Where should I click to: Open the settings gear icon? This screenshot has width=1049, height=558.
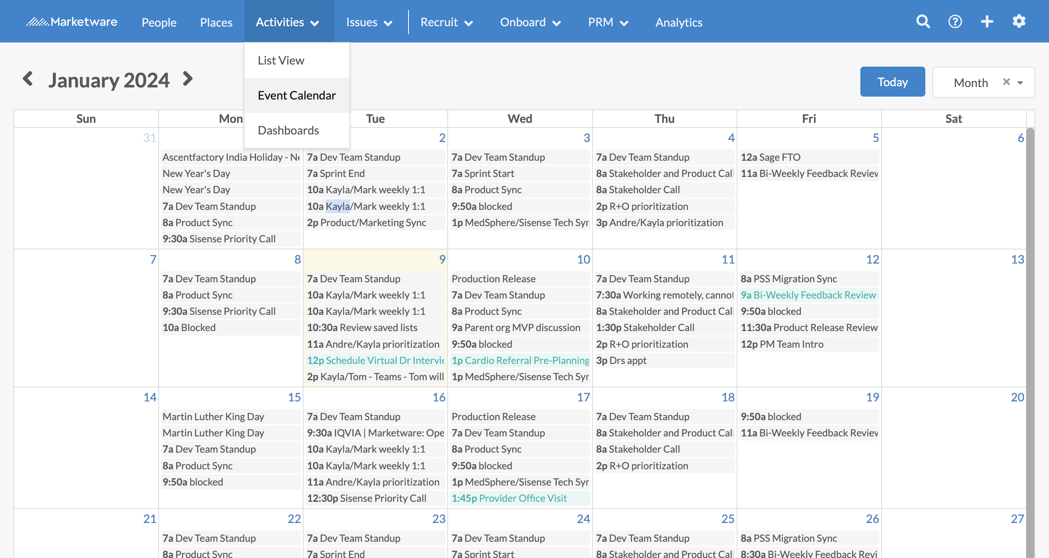[1019, 22]
